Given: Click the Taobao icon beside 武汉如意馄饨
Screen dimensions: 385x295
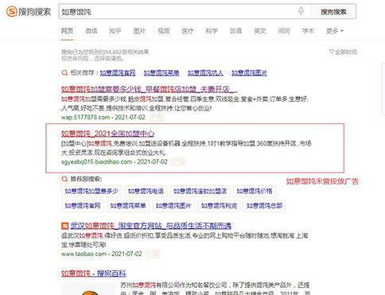Looking at the screenshot, I should 65,226.
